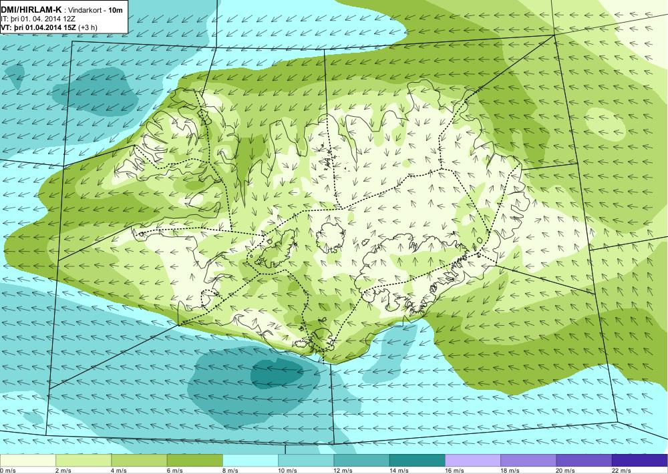Click the "14 m/s" legend label
This screenshot has height=474, width=668.
tap(399, 471)
